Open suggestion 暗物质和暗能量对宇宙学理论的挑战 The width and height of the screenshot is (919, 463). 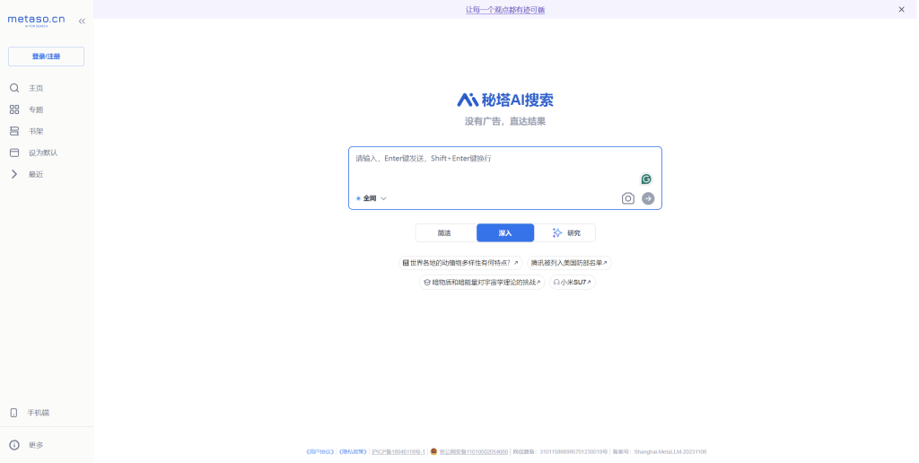point(482,283)
